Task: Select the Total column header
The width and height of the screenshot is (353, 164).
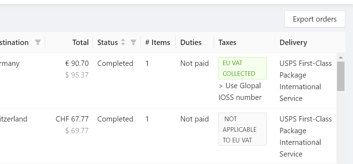Action: coord(80,43)
